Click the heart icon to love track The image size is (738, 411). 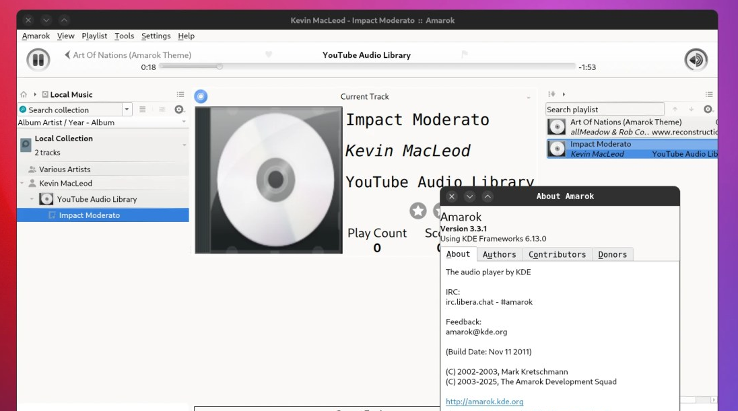(x=269, y=54)
